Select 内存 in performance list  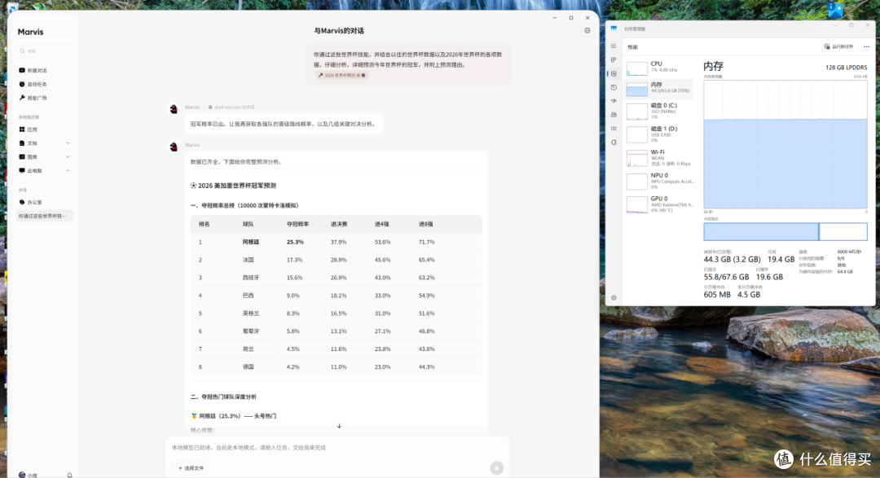pos(659,89)
